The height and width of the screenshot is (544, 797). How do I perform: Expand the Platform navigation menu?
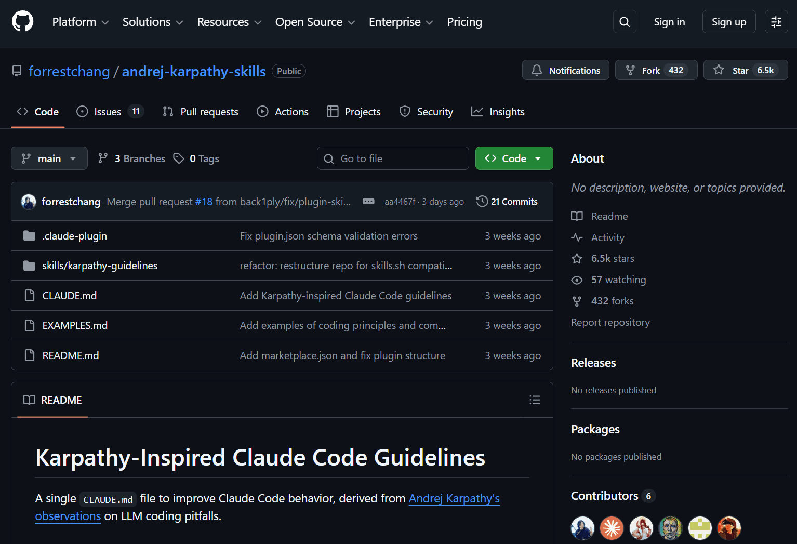pyautogui.click(x=80, y=22)
